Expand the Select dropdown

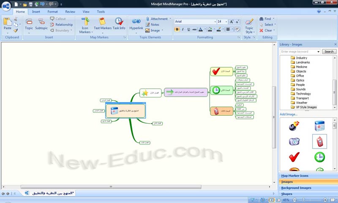click(x=275, y=24)
